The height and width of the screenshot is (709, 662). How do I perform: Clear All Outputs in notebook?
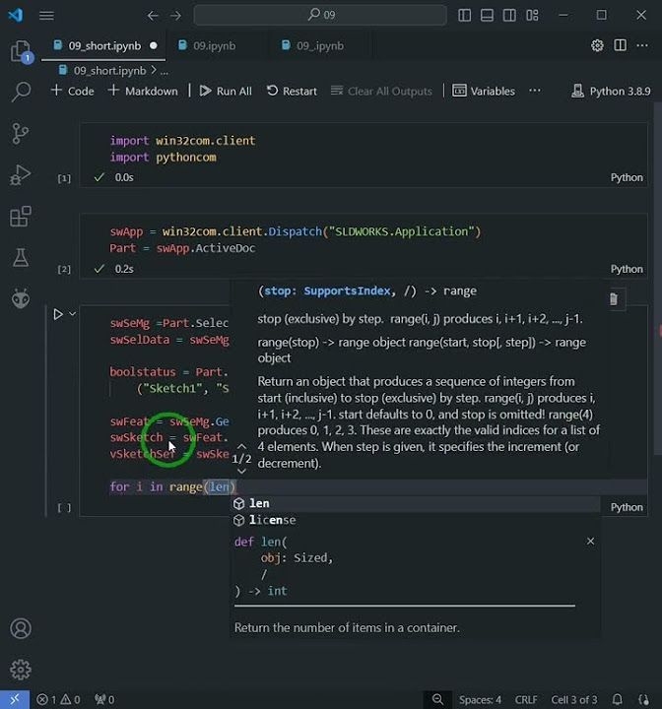coord(381,91)
